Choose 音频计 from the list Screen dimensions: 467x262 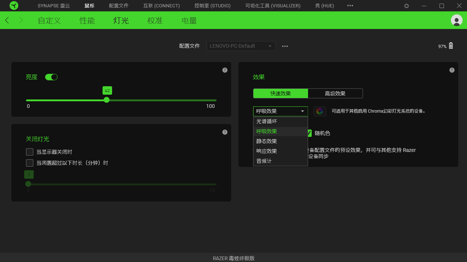281,161
